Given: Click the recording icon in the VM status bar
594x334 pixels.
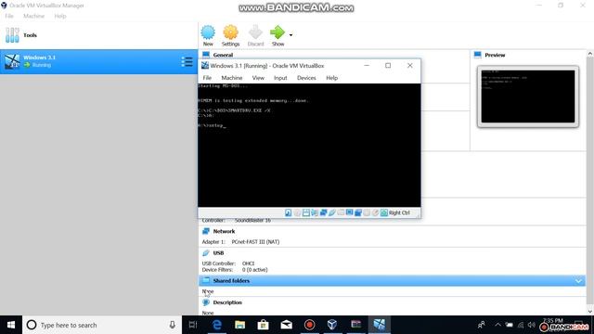Looking at the screenshot, I should coord(358,212).
